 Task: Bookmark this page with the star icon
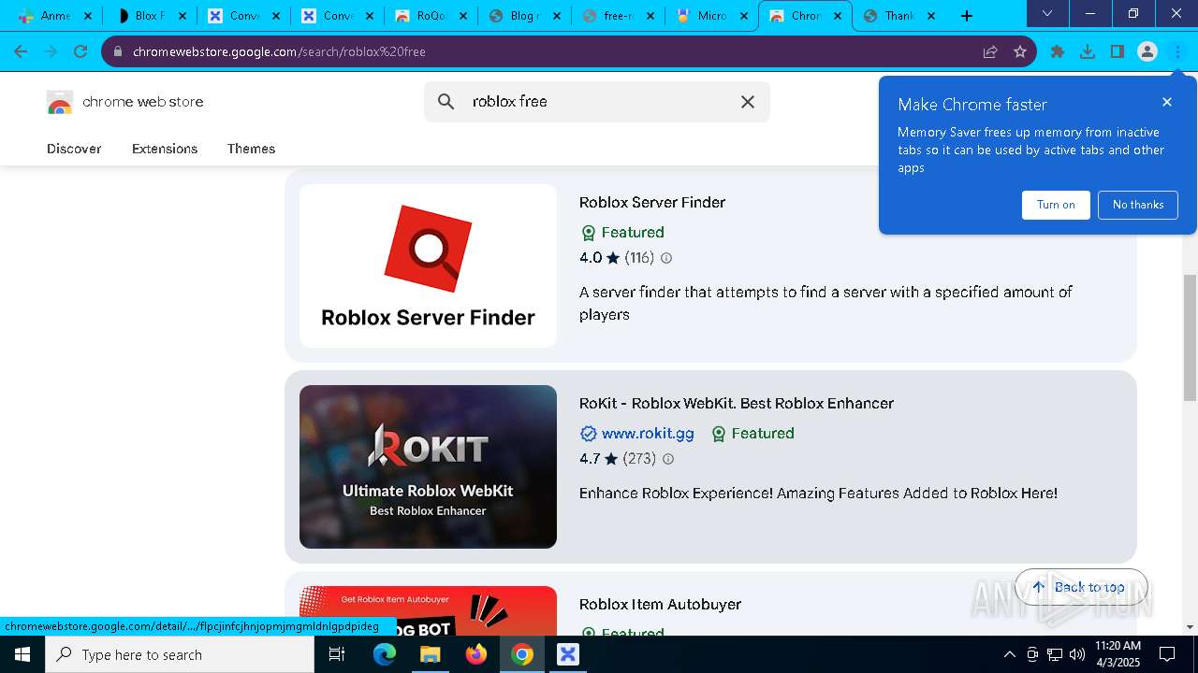(x=1020, y=51)
